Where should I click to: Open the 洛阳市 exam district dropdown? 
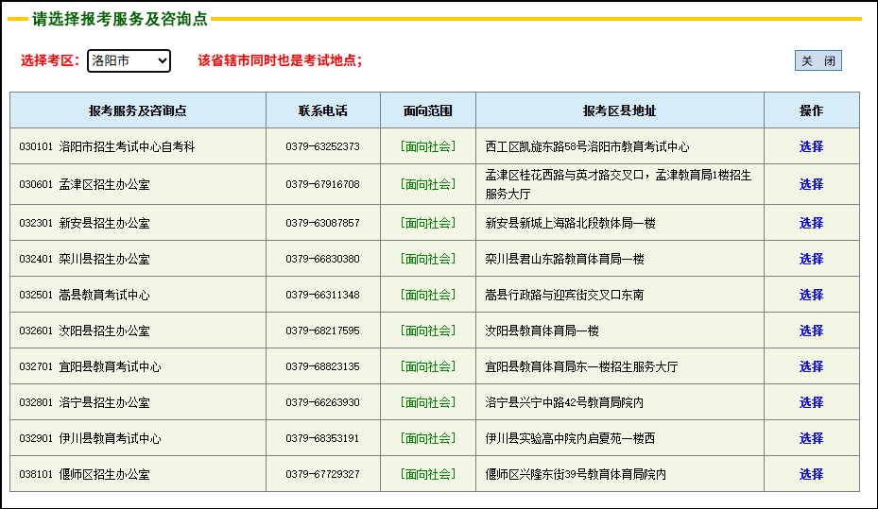(129, 61)
